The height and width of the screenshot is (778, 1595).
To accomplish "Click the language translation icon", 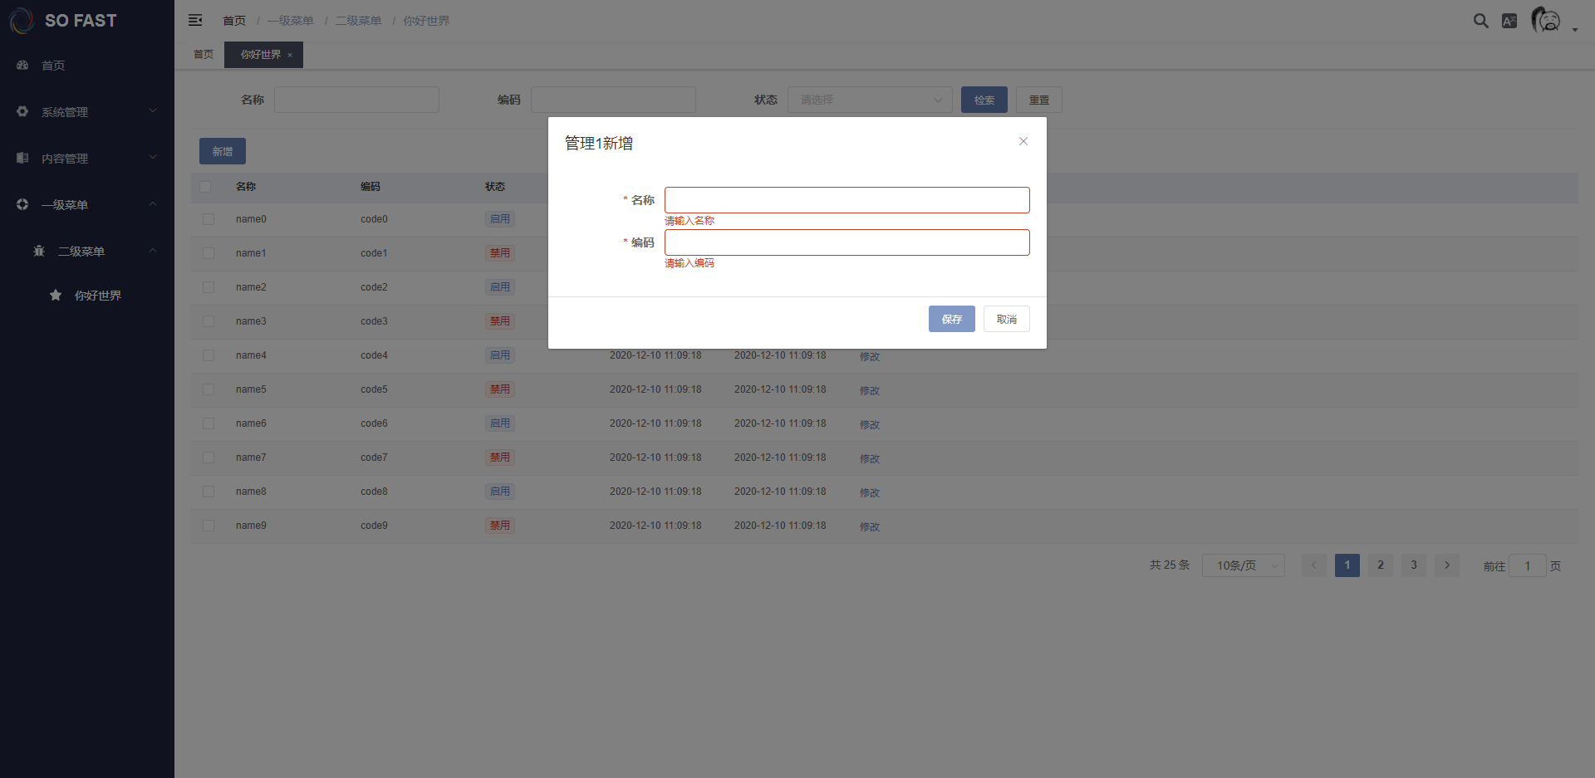I will pos(1509,21).
